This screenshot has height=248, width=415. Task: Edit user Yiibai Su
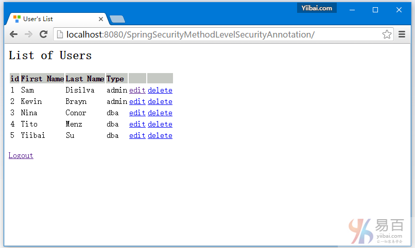(137, 136)
